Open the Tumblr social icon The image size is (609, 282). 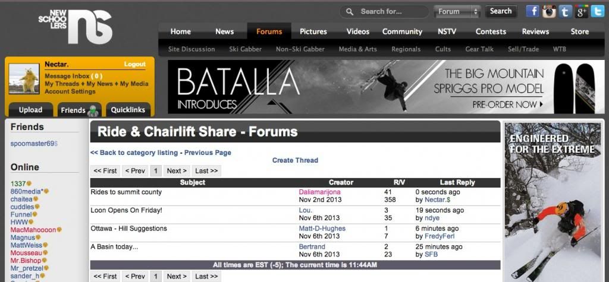click(x=565, y=11)
